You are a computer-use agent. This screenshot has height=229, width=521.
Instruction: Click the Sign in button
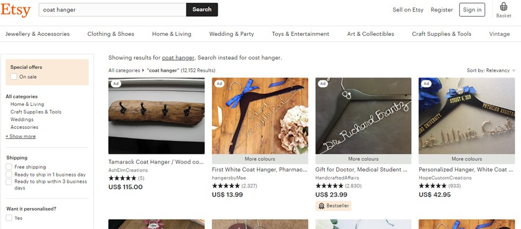472,10
